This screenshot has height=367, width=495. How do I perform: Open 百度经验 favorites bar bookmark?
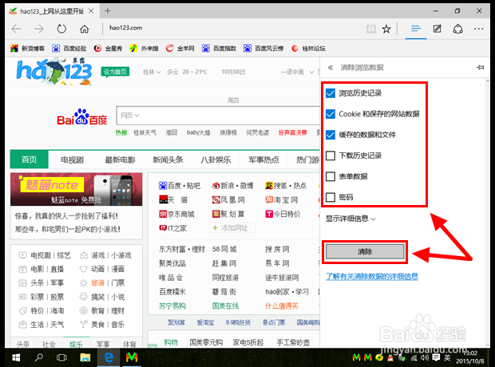[x=69, y=49]
